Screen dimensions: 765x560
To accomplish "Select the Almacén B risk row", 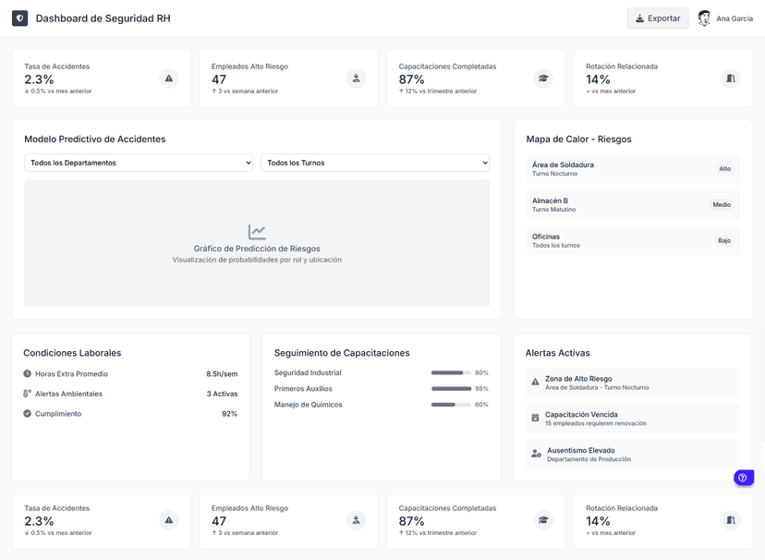I will pos(633,205).
